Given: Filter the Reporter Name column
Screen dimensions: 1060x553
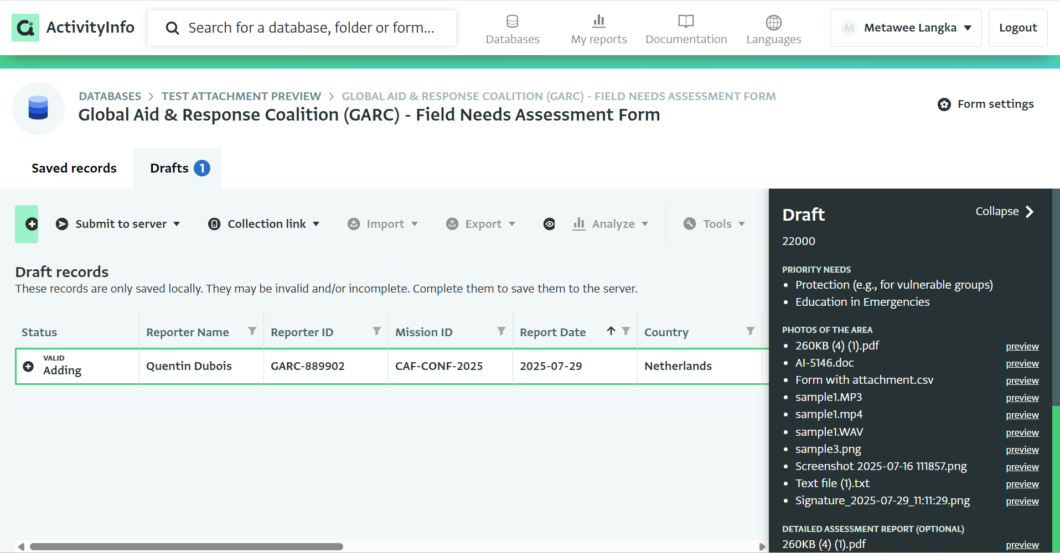Looking at the screenshot, I should (252, 331).
